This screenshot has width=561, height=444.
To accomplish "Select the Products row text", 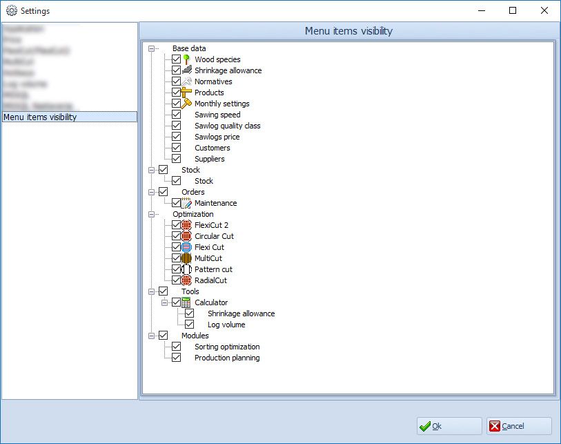I will (x=209, y=93).
